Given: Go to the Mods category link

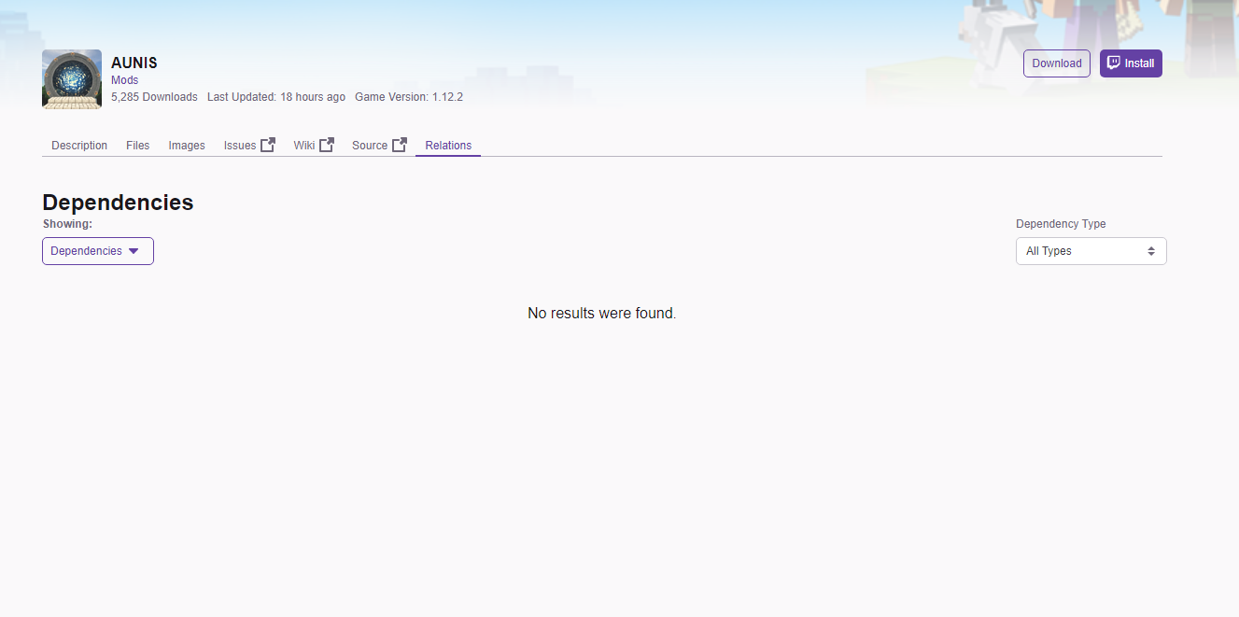Looking at the screenshot, I should [x=124, y=80].
